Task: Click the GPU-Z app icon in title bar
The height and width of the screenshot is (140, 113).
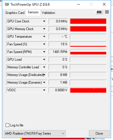Action: (x=7, y=4)
